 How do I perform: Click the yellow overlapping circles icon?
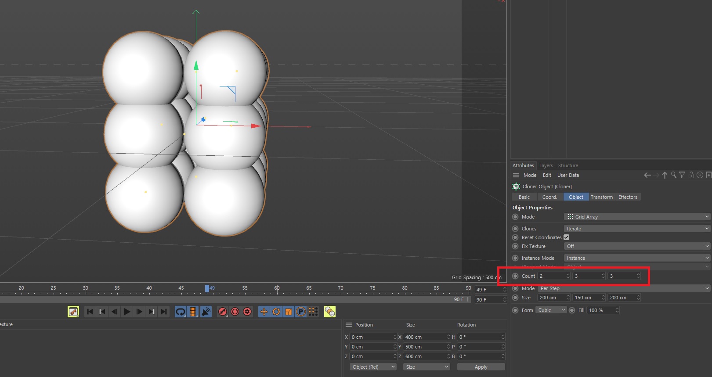point(330,312)
